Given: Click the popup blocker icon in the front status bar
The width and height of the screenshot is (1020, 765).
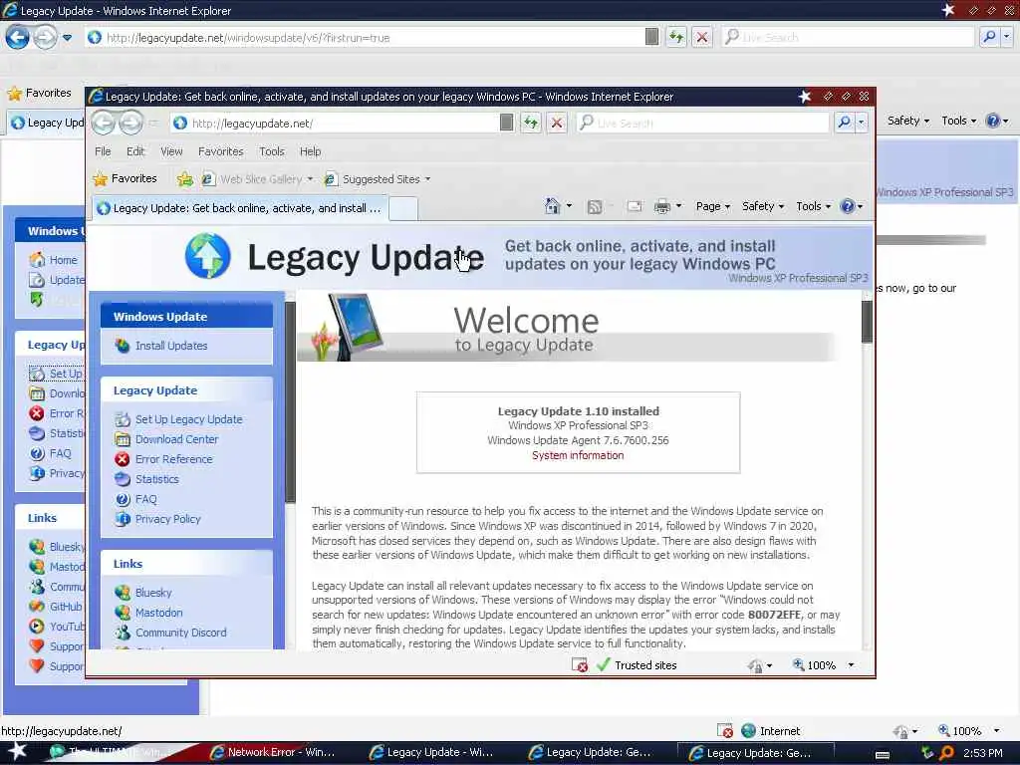Looking at the screenshot, I should (580, 664).
